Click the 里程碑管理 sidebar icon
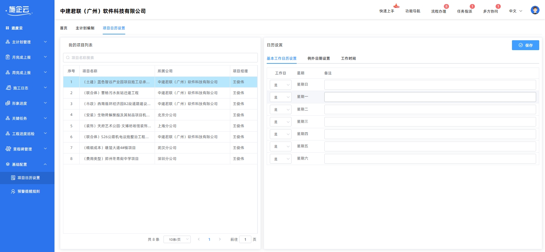Screen dimensions: 545x252 click(8, 149)
